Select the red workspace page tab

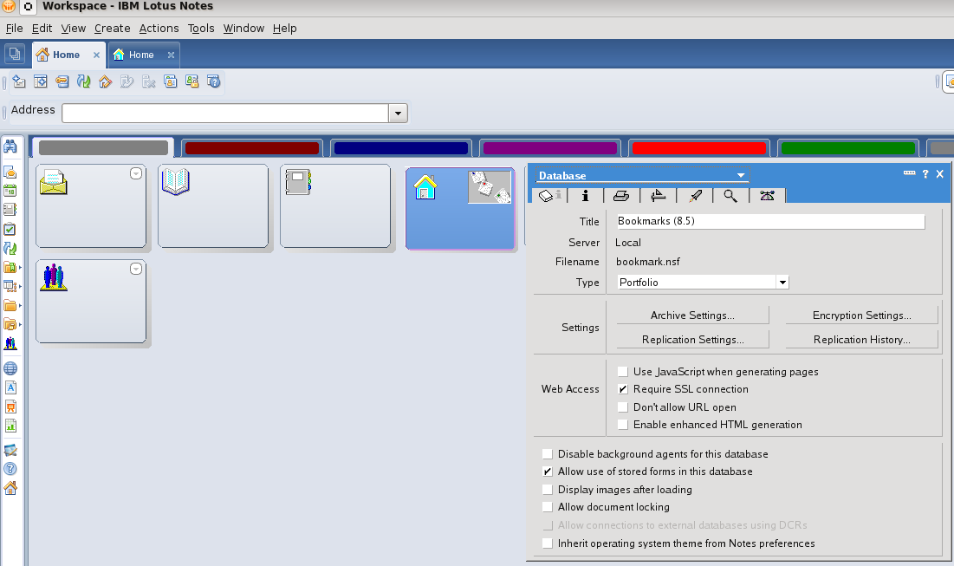[x=698, y=148]
